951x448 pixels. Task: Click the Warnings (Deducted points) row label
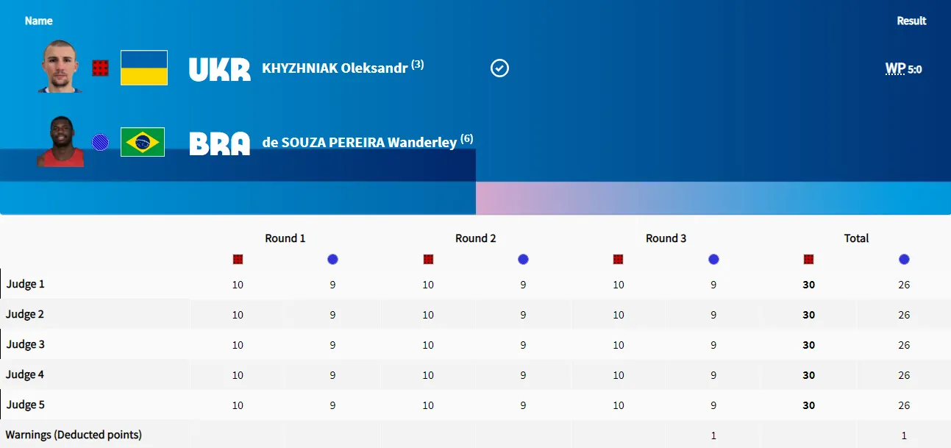pyautogui.click(x=74, y=435)
